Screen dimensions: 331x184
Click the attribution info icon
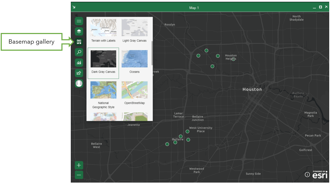click(x=307, y=174)
